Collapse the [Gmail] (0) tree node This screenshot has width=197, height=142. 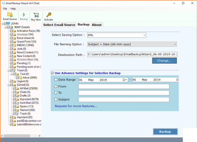click(9, 85)
